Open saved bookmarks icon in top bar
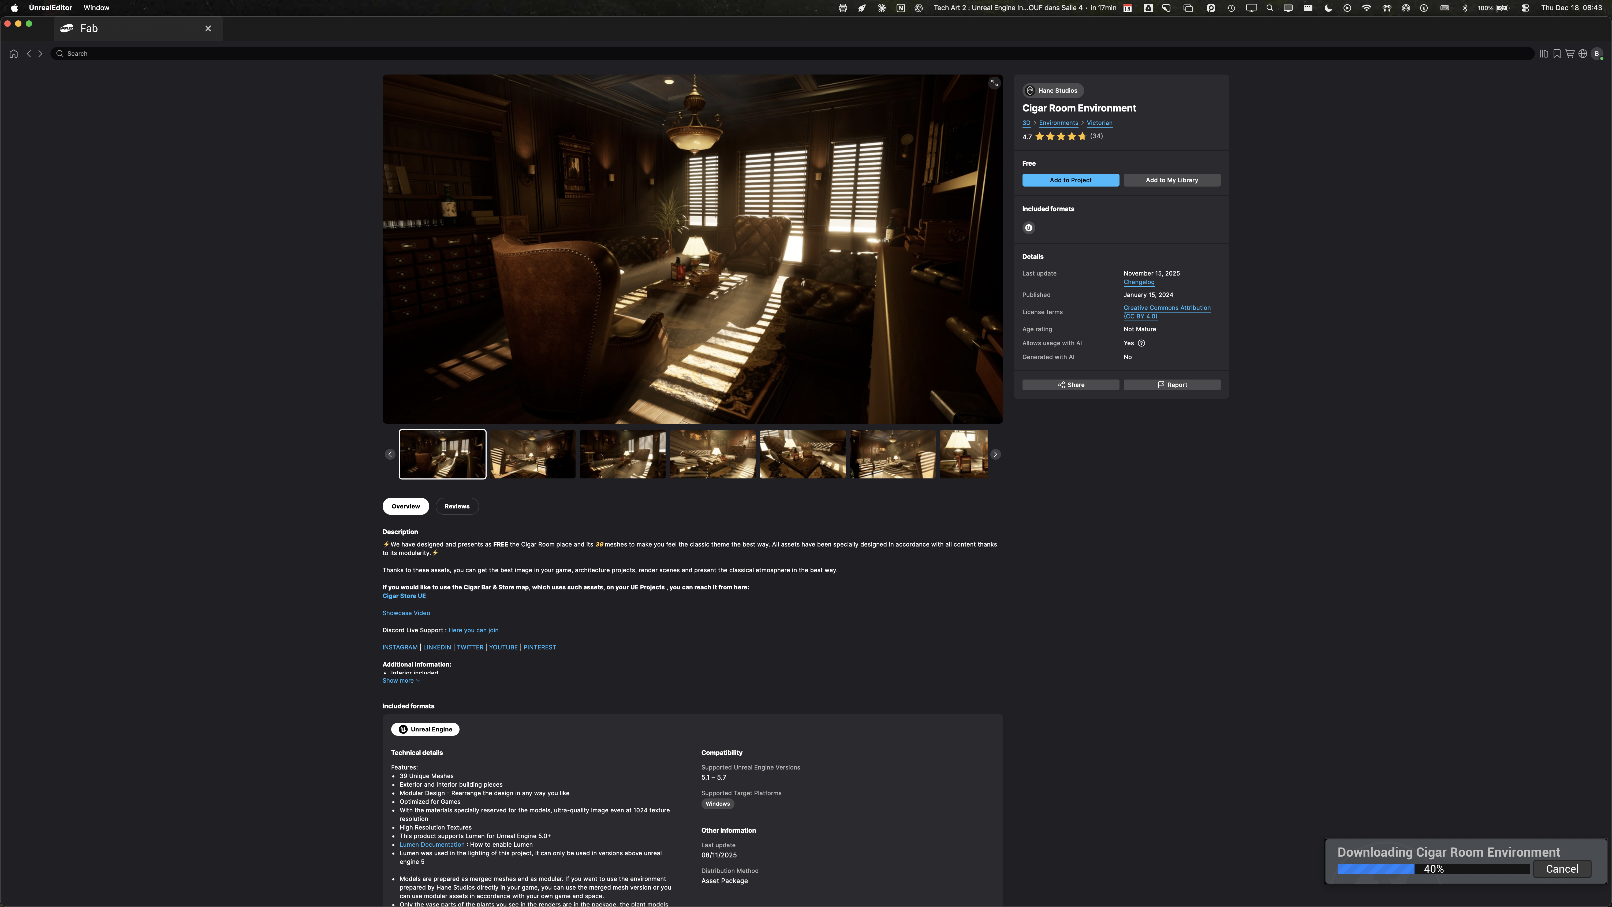 [1557, 54]
